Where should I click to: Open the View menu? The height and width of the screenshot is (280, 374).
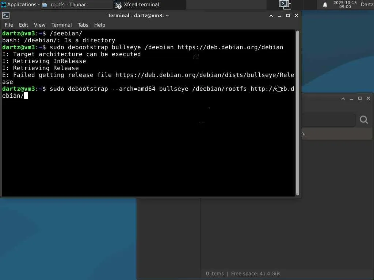[39, 25]
